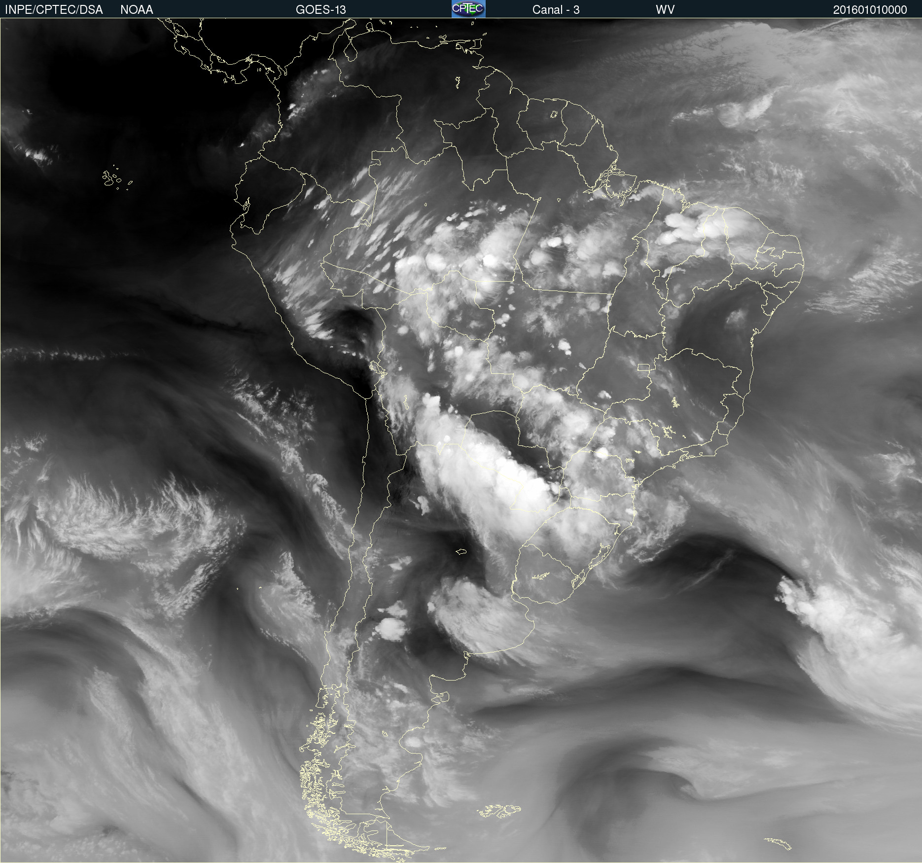Click the CPTEC logo in the header
The image size is (922, 863).
pos(468,9)
